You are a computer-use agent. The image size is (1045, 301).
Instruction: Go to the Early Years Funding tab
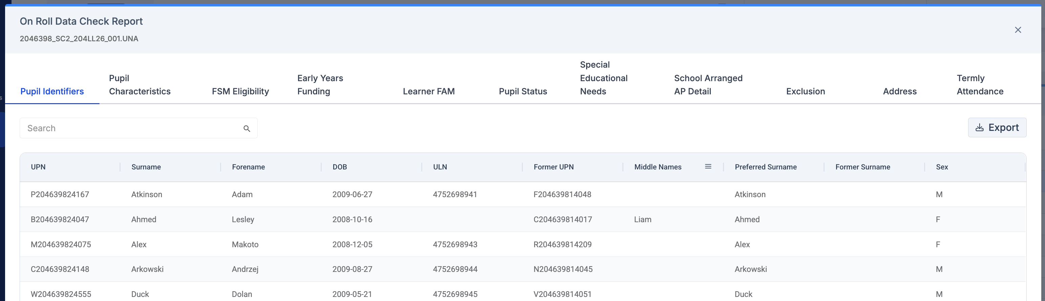point(320,85)
